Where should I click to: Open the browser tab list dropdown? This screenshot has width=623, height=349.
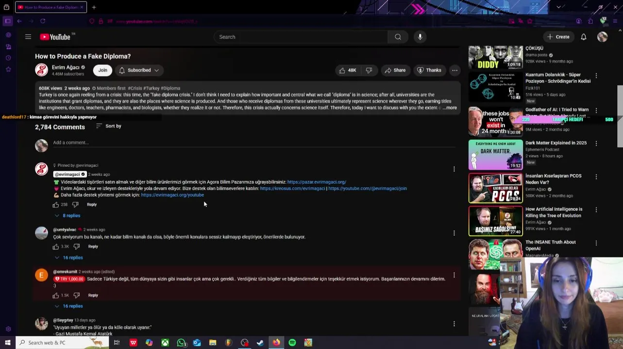click(x=558, y=7)
